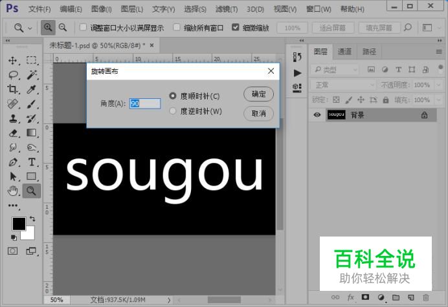Uncheck the scrubby zoom checkbox

(x=236, y=27)
